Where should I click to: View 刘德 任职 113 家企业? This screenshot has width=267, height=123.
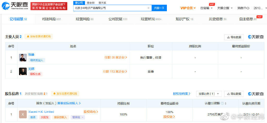click(115, 72)
